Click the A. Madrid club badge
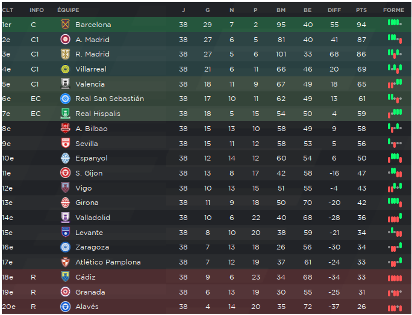Viewport: 412px width, 315px height. [x=65, y=39]
